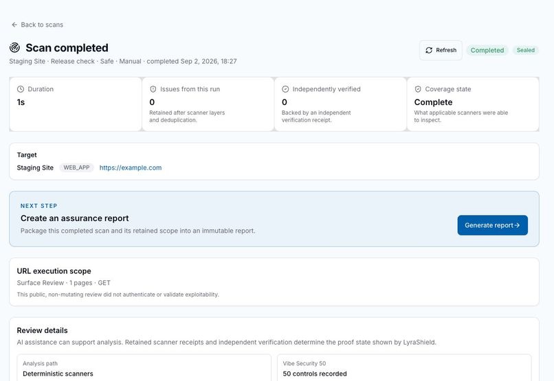Click the WEB_APP tag badge
Image resolution: width=554 pixels, height=381 pixels.
pyautogui.click(x=76, y=168)
